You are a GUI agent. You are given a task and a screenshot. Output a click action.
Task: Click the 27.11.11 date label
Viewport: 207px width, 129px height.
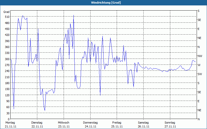[170, 126]
